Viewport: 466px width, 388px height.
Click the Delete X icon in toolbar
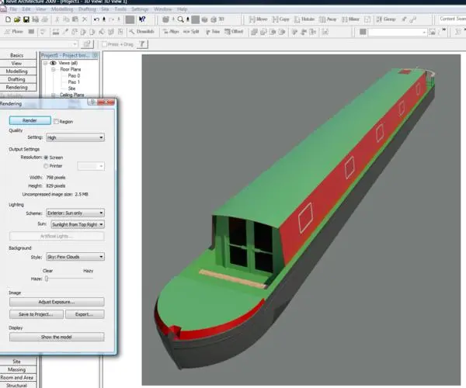(85, 19)
